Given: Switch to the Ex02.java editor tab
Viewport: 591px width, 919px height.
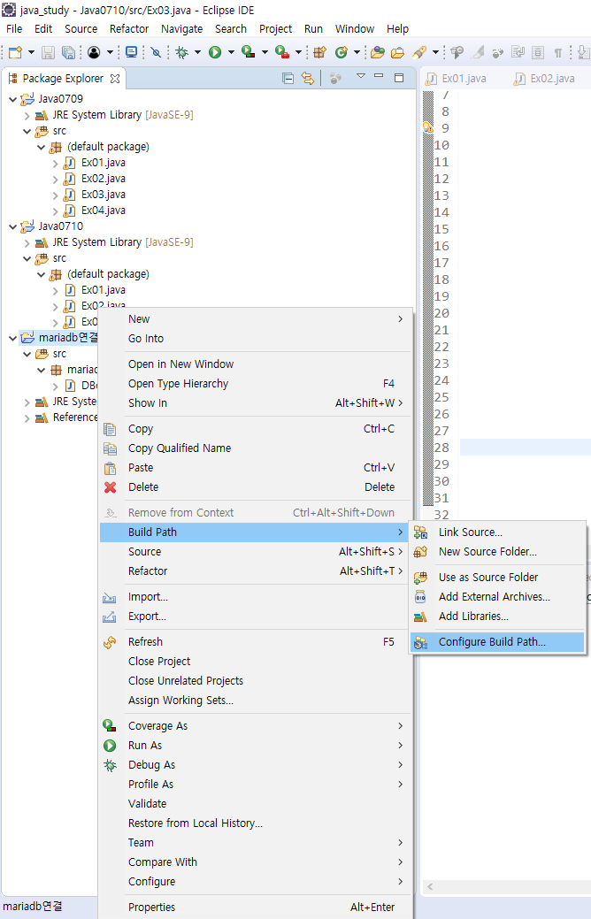Looking at the screenshot, I should click(x=545, y=79).
